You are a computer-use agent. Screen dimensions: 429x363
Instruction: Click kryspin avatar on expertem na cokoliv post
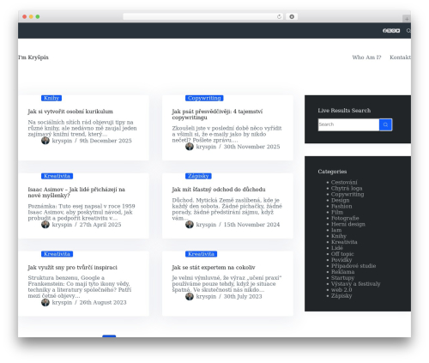point(190,296)
